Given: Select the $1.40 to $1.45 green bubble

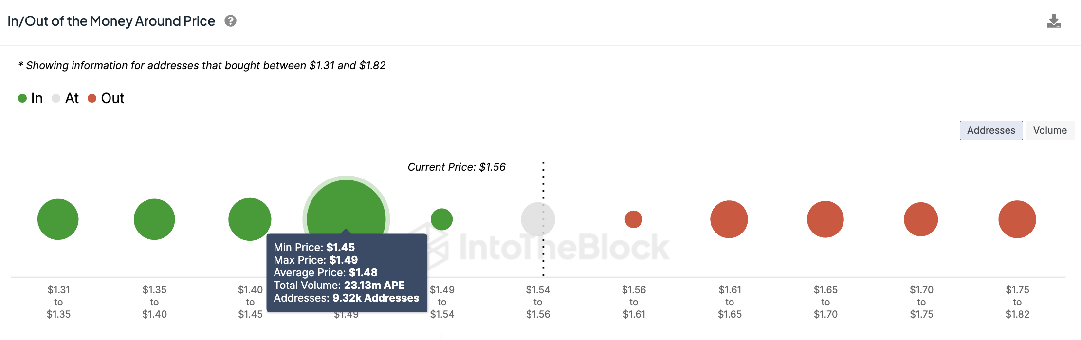Looking at the screenshot, I should pyautogui.click(x=250, y=219).
